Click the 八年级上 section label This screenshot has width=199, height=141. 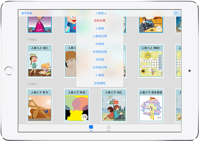coord(32,40)
